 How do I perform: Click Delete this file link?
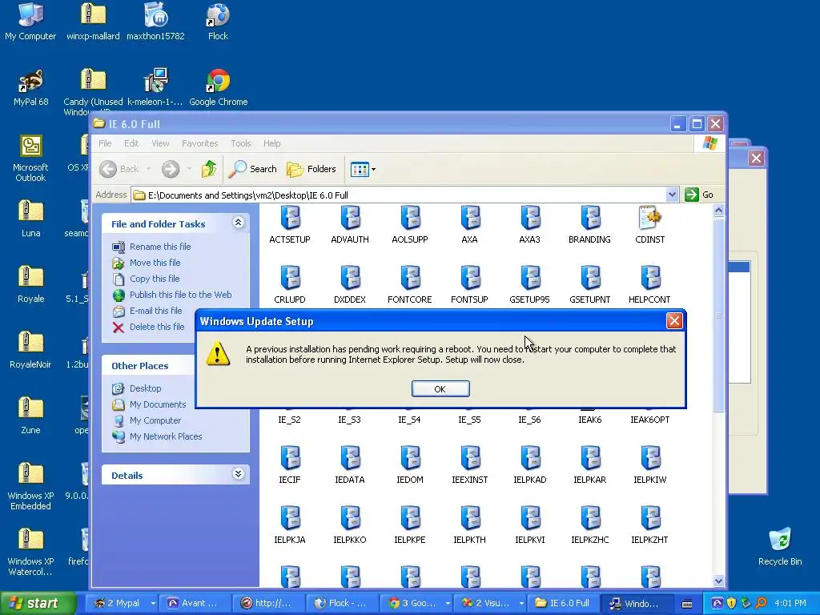tap(157, 327)
